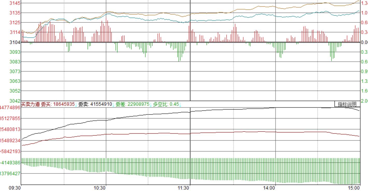This screenshot has width=368, height=191.
Task: Select the 3093 price axis label
Action: [15, 52]
